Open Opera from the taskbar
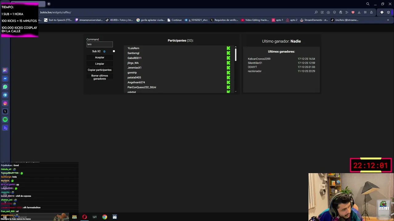The image size is (394, 221). 85,217
